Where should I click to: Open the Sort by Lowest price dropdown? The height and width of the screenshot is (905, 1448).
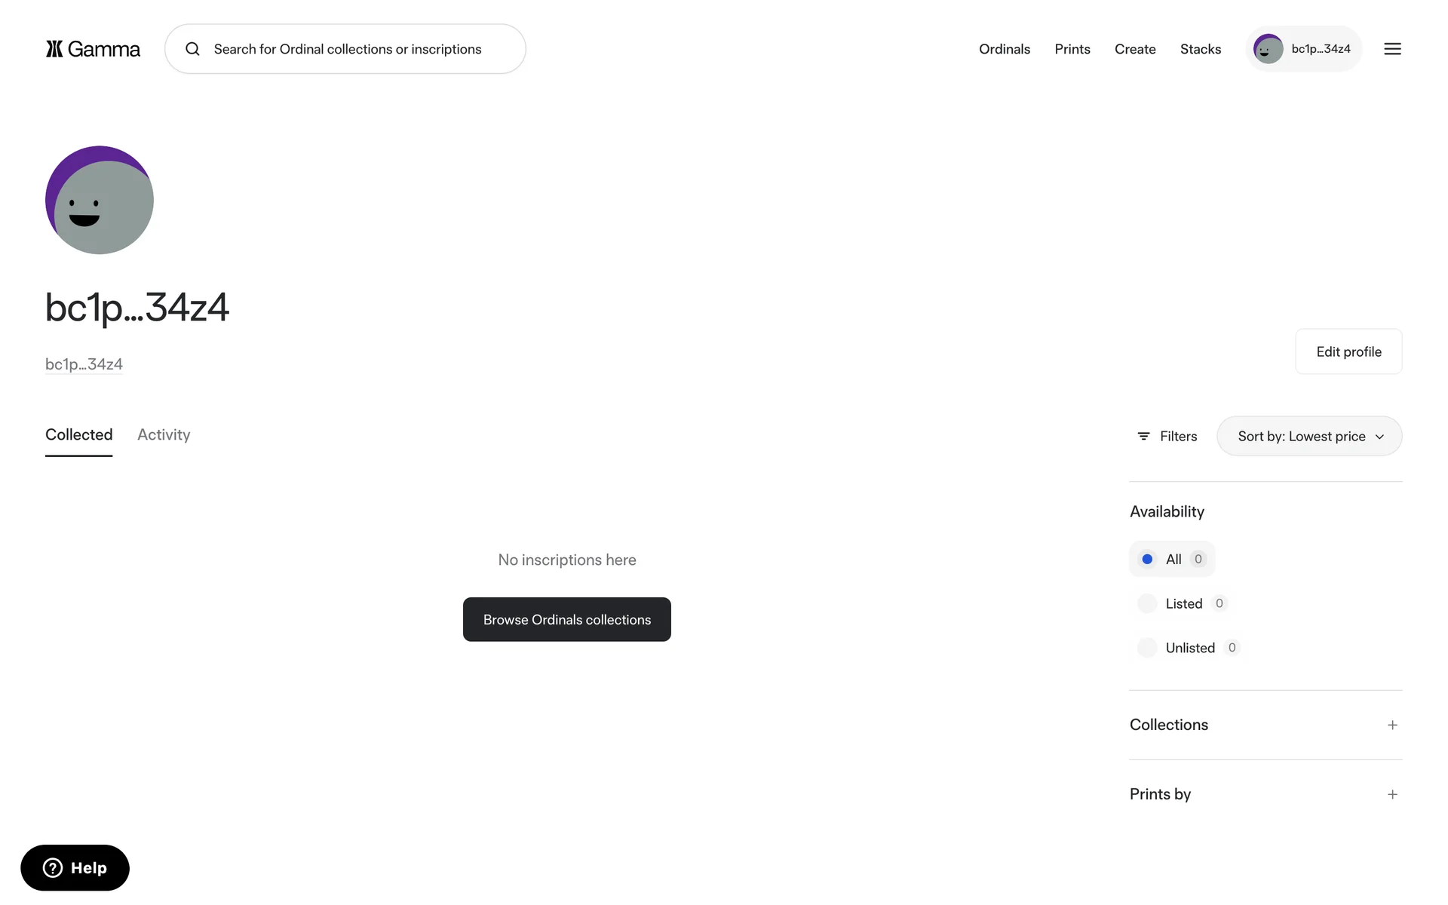1309,436
